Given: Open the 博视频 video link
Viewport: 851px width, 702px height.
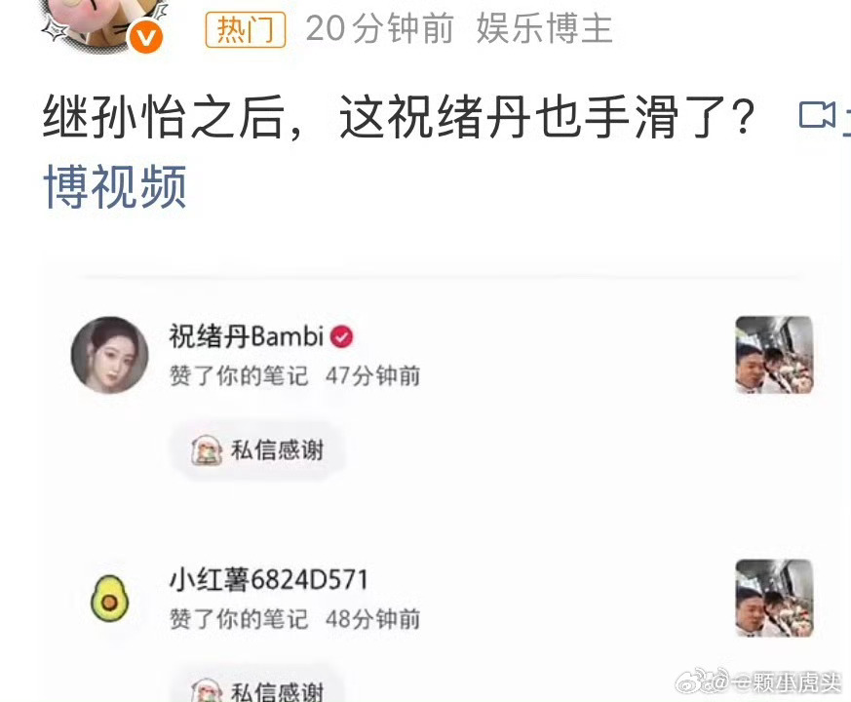Looking at the screenshot, I should pos(115,187).
